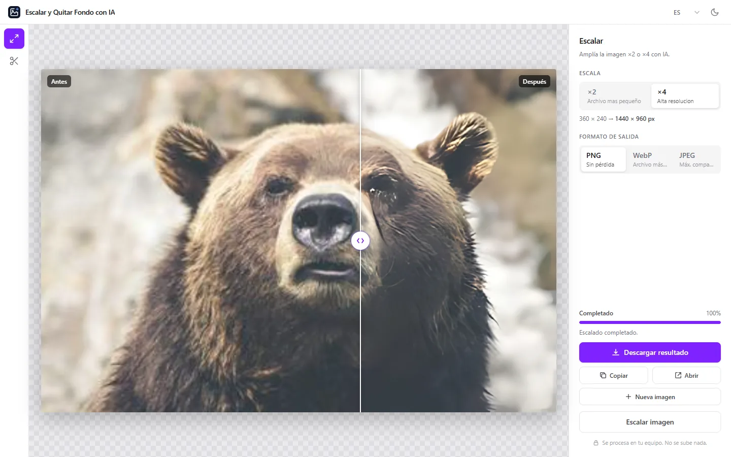This screenshot has width=731, height=457.
Task: Click the Después label badge
Action: click(x=535, y=81)
